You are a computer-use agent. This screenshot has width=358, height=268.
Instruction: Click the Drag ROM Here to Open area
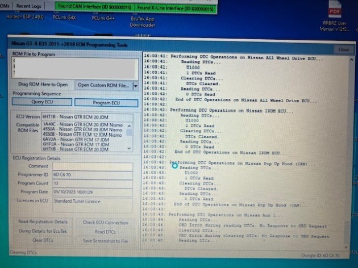pyautogui.click(x=43, y=85)
